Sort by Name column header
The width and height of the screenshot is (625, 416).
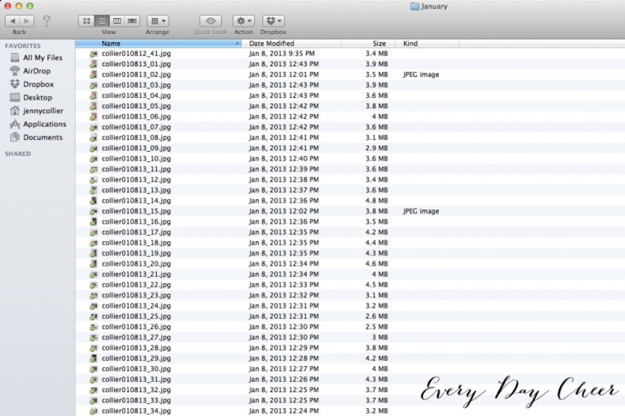click(158, 43)
